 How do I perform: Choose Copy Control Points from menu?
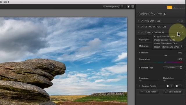click(x=164, y=36)
